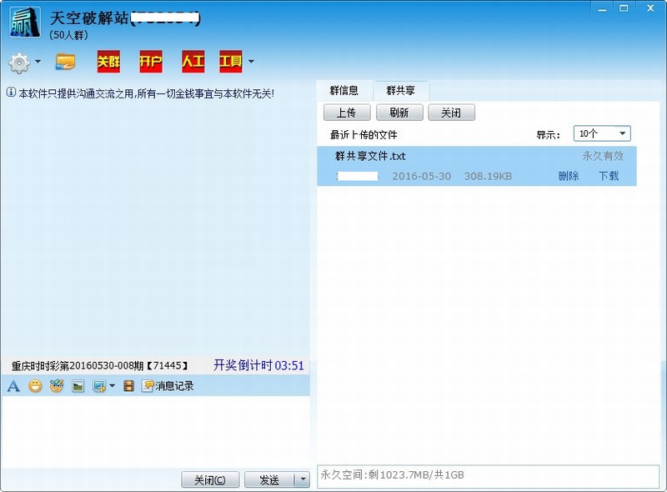Click the 发送 send message button

click(x=271, y=479)
